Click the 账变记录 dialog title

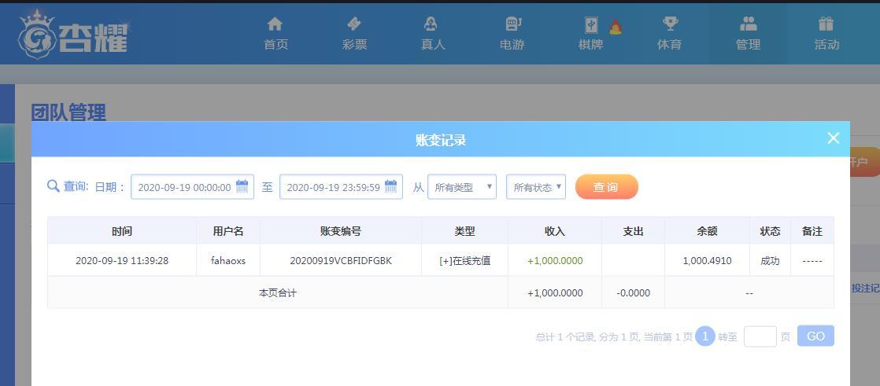[x=441, y=140]
